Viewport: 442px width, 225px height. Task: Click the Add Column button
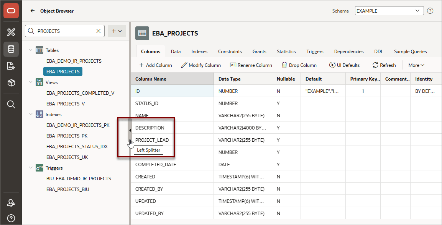pyautogui.click(x=156, y=65)
